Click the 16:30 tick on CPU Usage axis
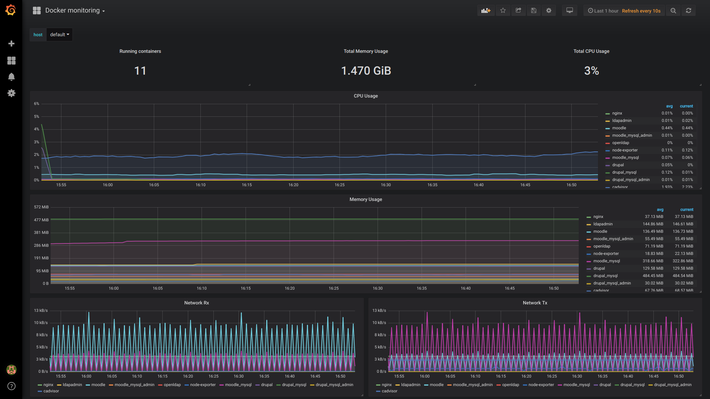Viewport: 710px width, 399px height. pyautogui.click(x=386, y=185)
